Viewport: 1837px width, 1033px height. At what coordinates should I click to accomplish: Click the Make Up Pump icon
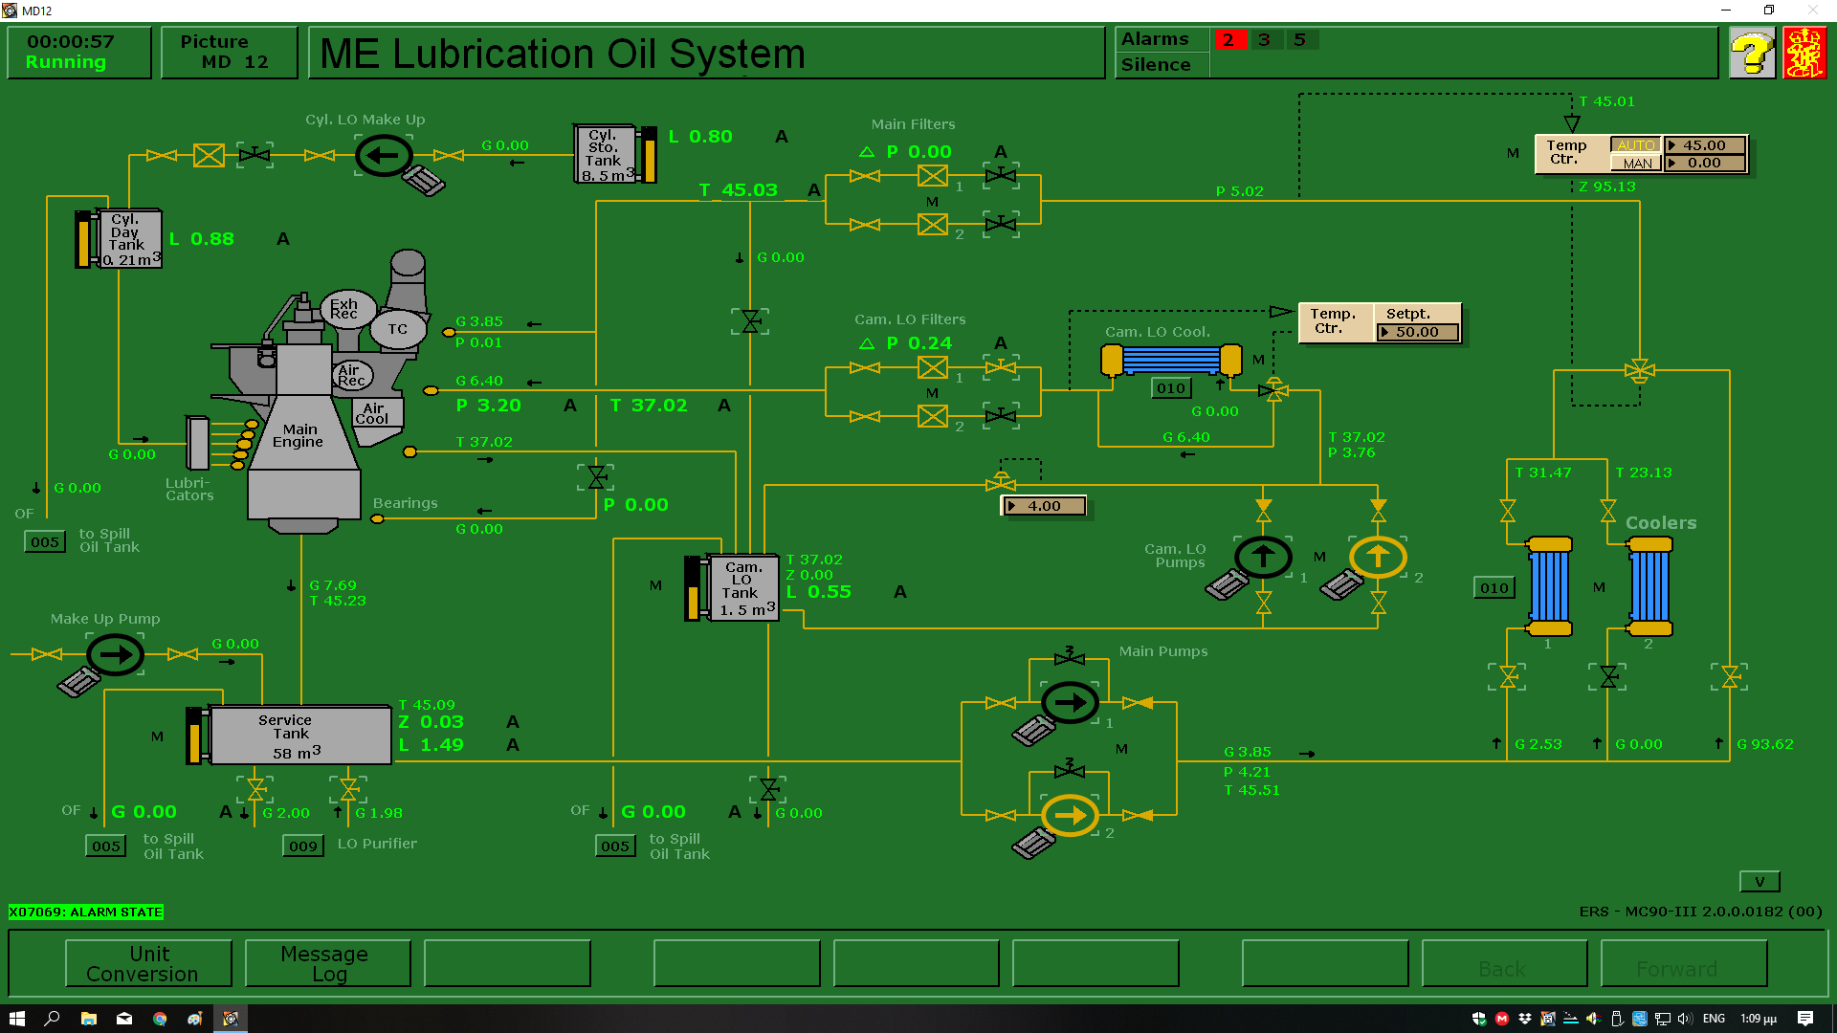coord(116,655)
